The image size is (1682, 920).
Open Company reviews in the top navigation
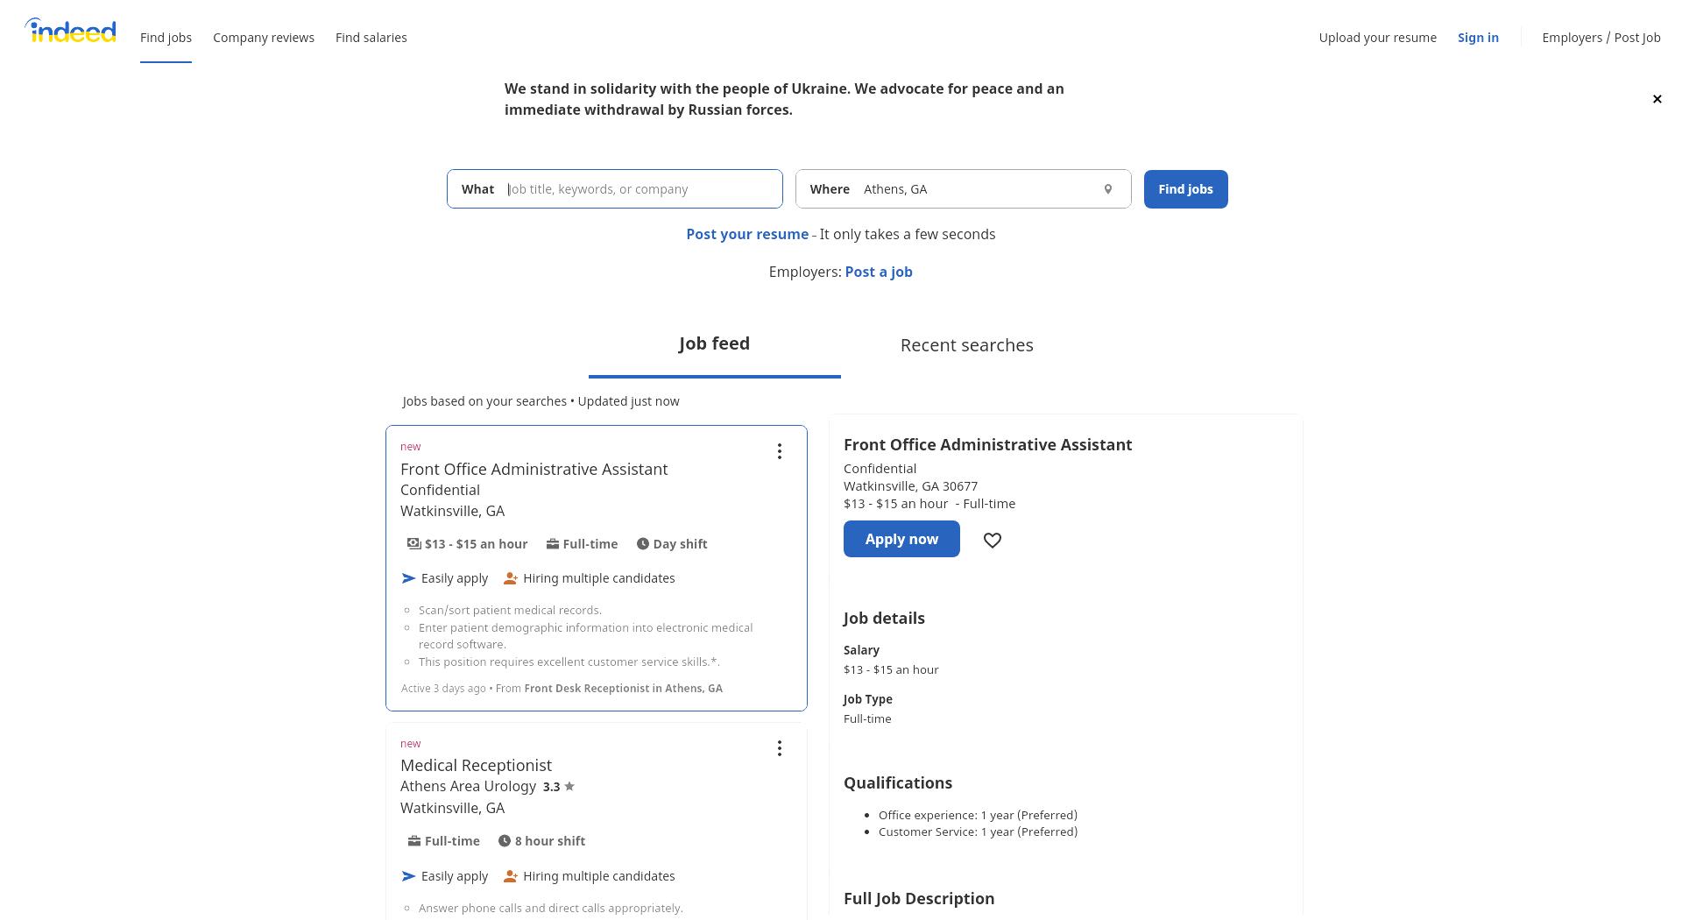click(x=264, y=38)
